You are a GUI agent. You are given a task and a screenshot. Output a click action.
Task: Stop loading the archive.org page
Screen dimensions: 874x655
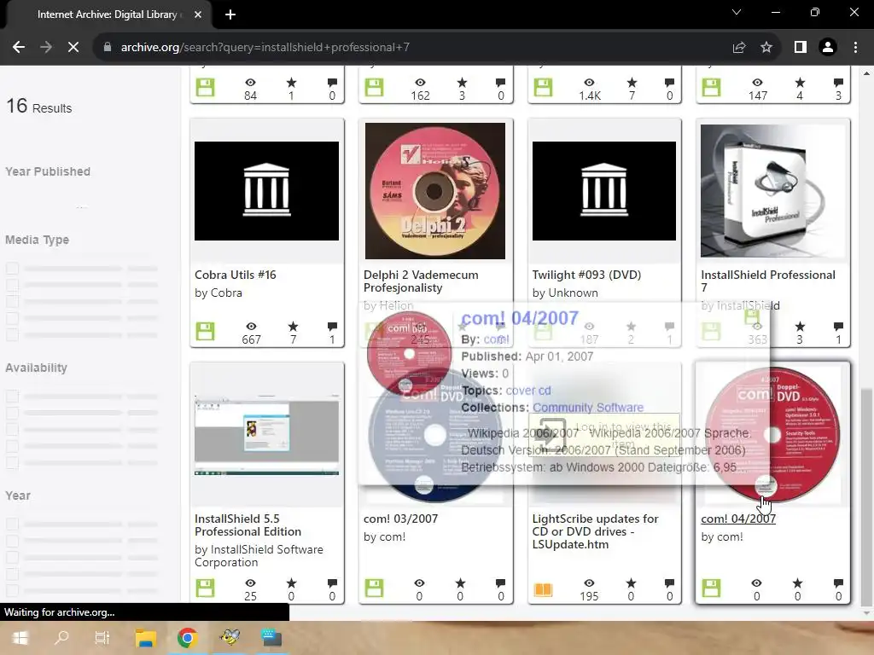pos(73,48)
